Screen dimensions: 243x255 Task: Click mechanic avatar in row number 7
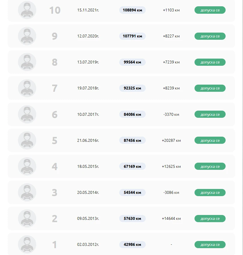point(27,88)
